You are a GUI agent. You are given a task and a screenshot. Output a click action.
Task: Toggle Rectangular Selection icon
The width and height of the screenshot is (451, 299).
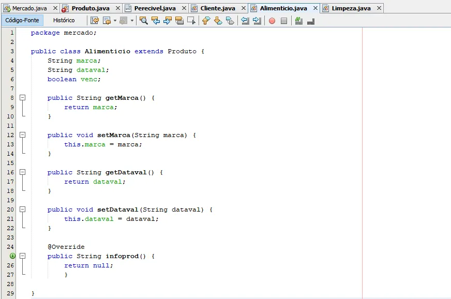[x=191, y=20]
